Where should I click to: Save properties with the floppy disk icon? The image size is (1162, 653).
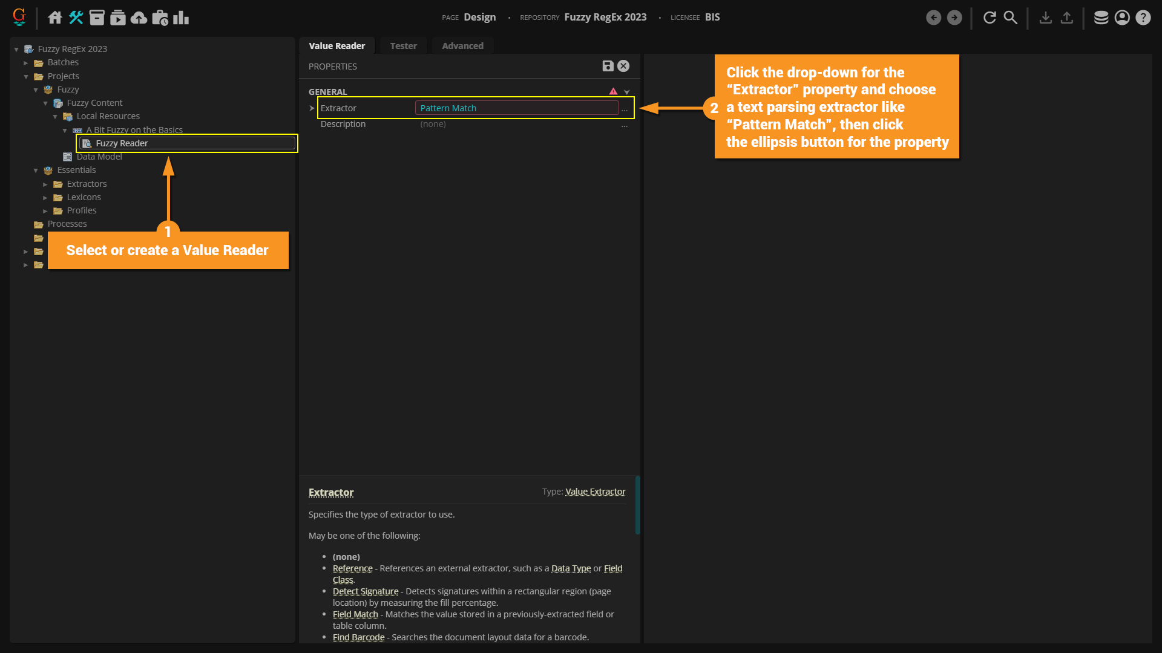(608, 67)
